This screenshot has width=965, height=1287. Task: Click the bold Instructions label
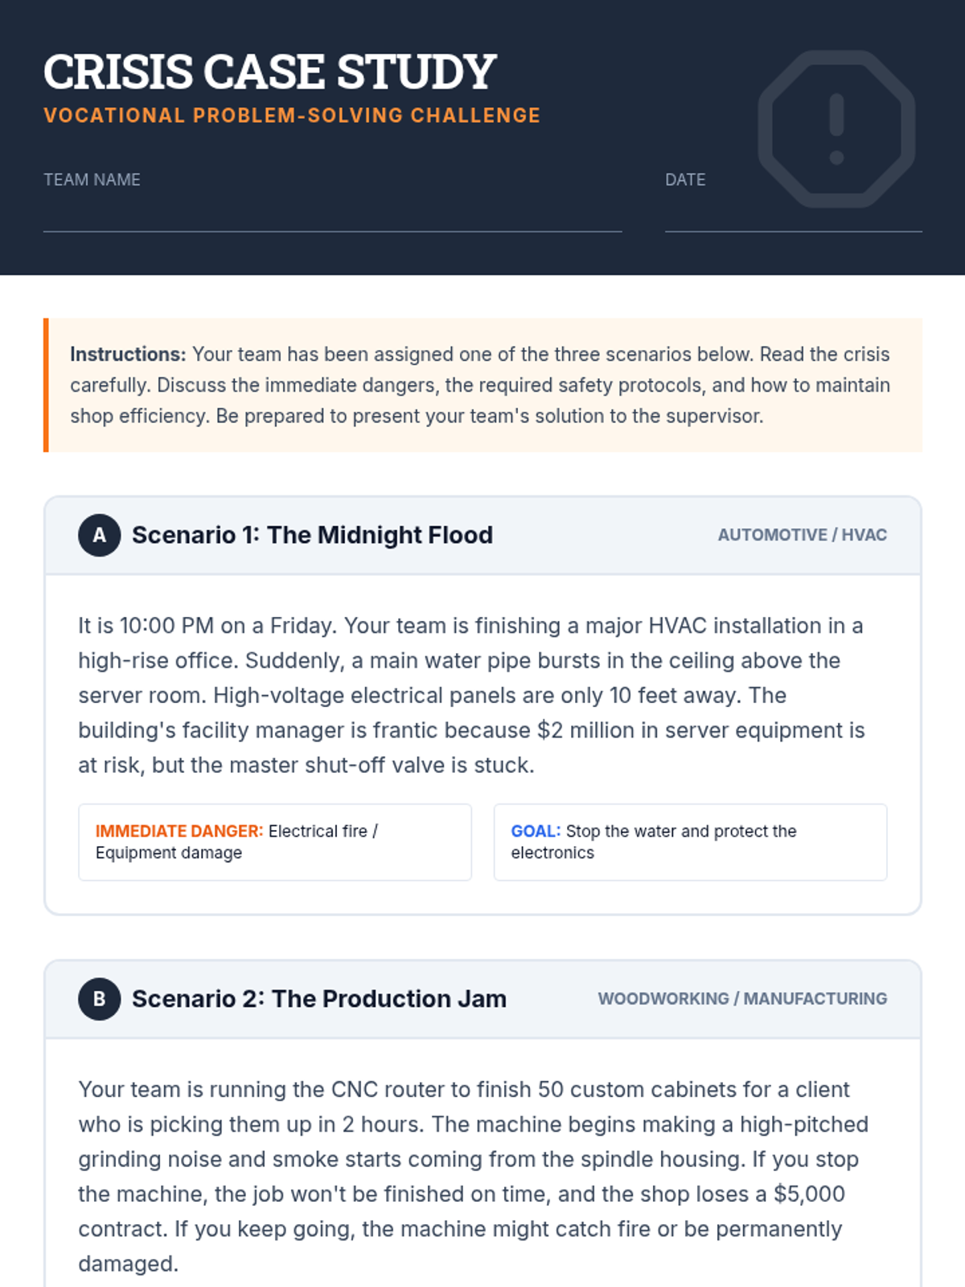pyautogui.click(x=128, y=354)
